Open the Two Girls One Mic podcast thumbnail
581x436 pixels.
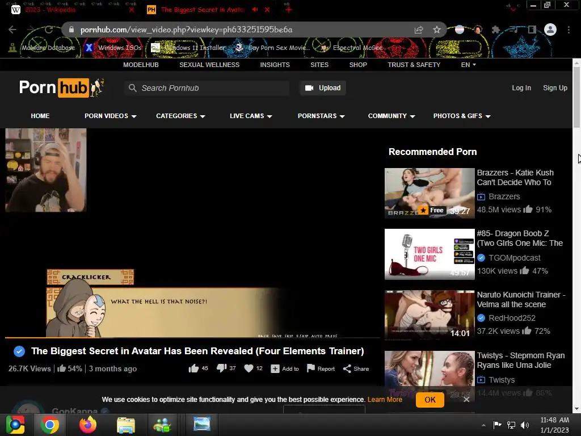[x=430, y=254]
